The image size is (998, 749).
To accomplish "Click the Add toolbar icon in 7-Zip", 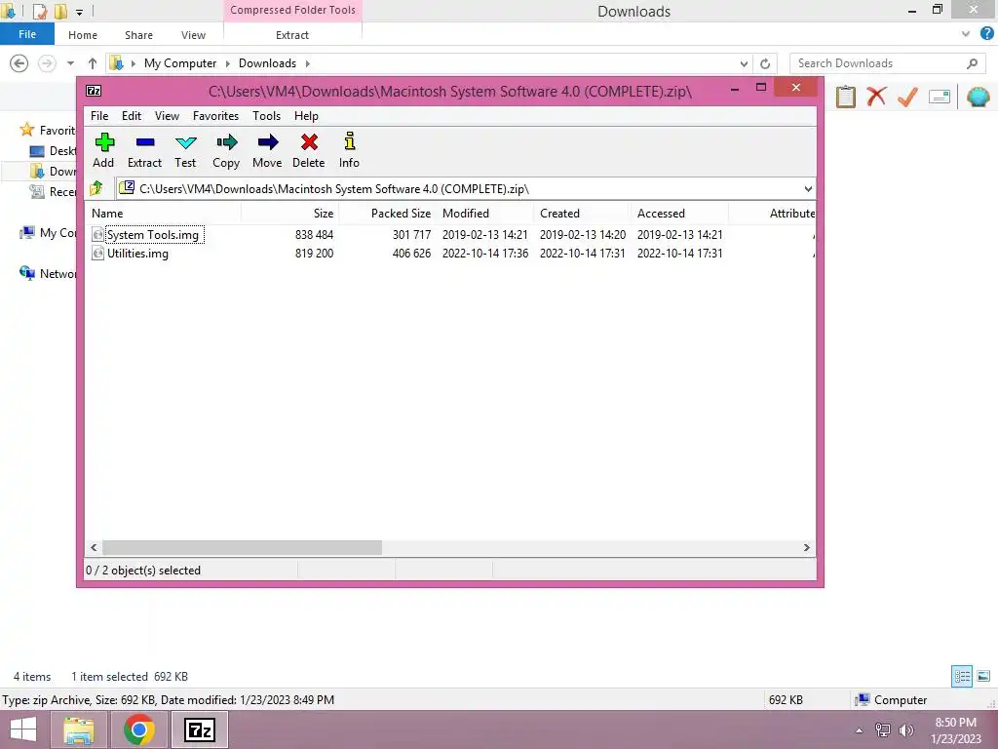I will pos(103,142).
